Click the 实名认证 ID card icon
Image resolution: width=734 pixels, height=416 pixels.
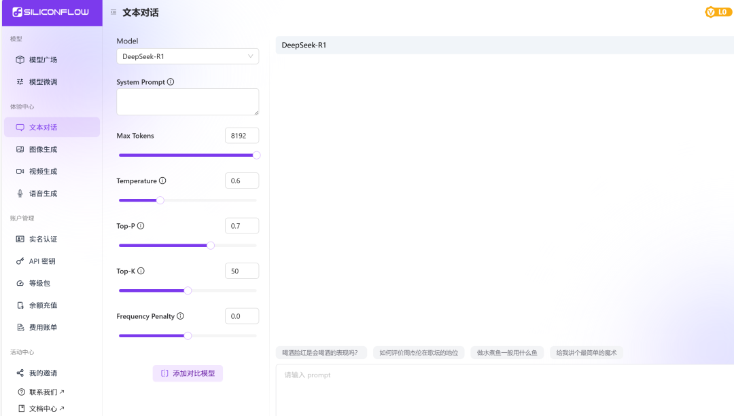[x=20, y=239]
